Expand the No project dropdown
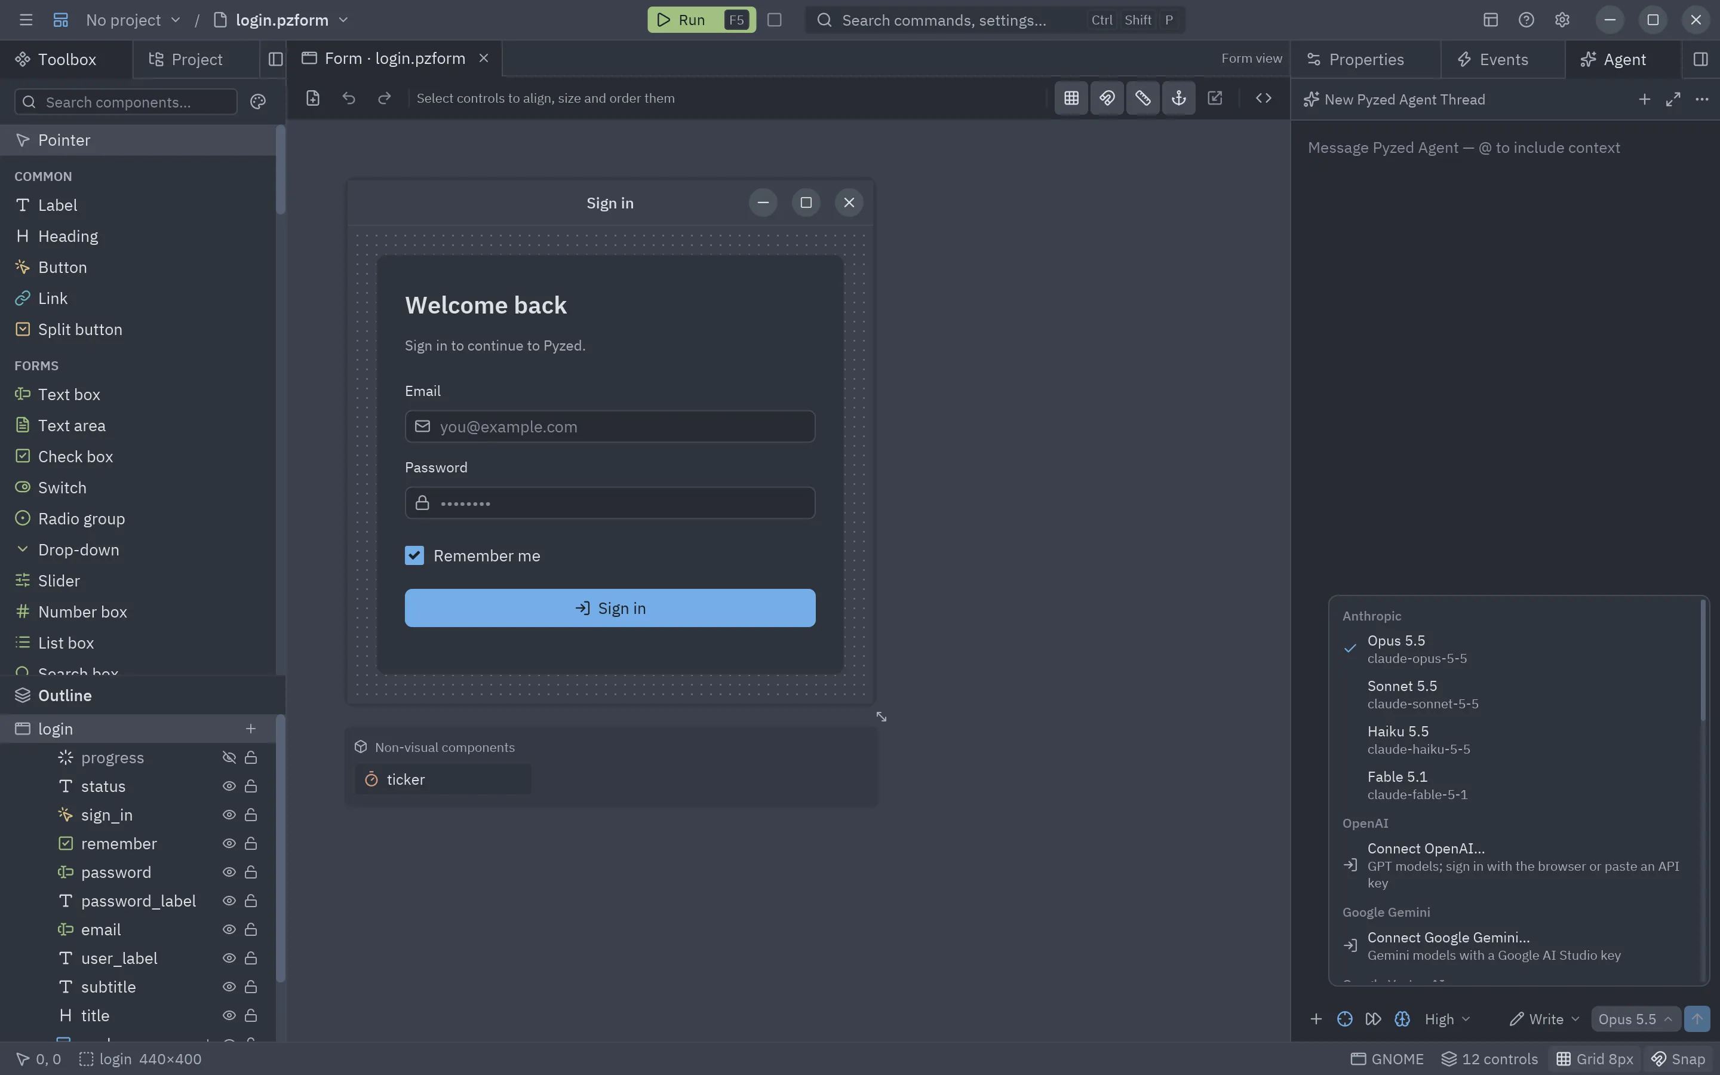The image size is (1720, 1075). click(133, 20)
